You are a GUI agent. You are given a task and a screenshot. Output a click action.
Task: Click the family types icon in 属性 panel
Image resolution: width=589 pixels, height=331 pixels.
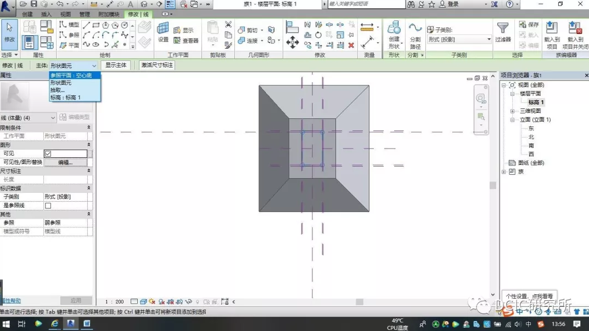point(47,27)
